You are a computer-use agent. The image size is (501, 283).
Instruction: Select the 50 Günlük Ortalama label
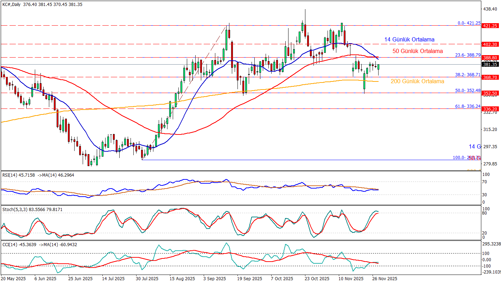pyautogui.click(x=417, y=51)
